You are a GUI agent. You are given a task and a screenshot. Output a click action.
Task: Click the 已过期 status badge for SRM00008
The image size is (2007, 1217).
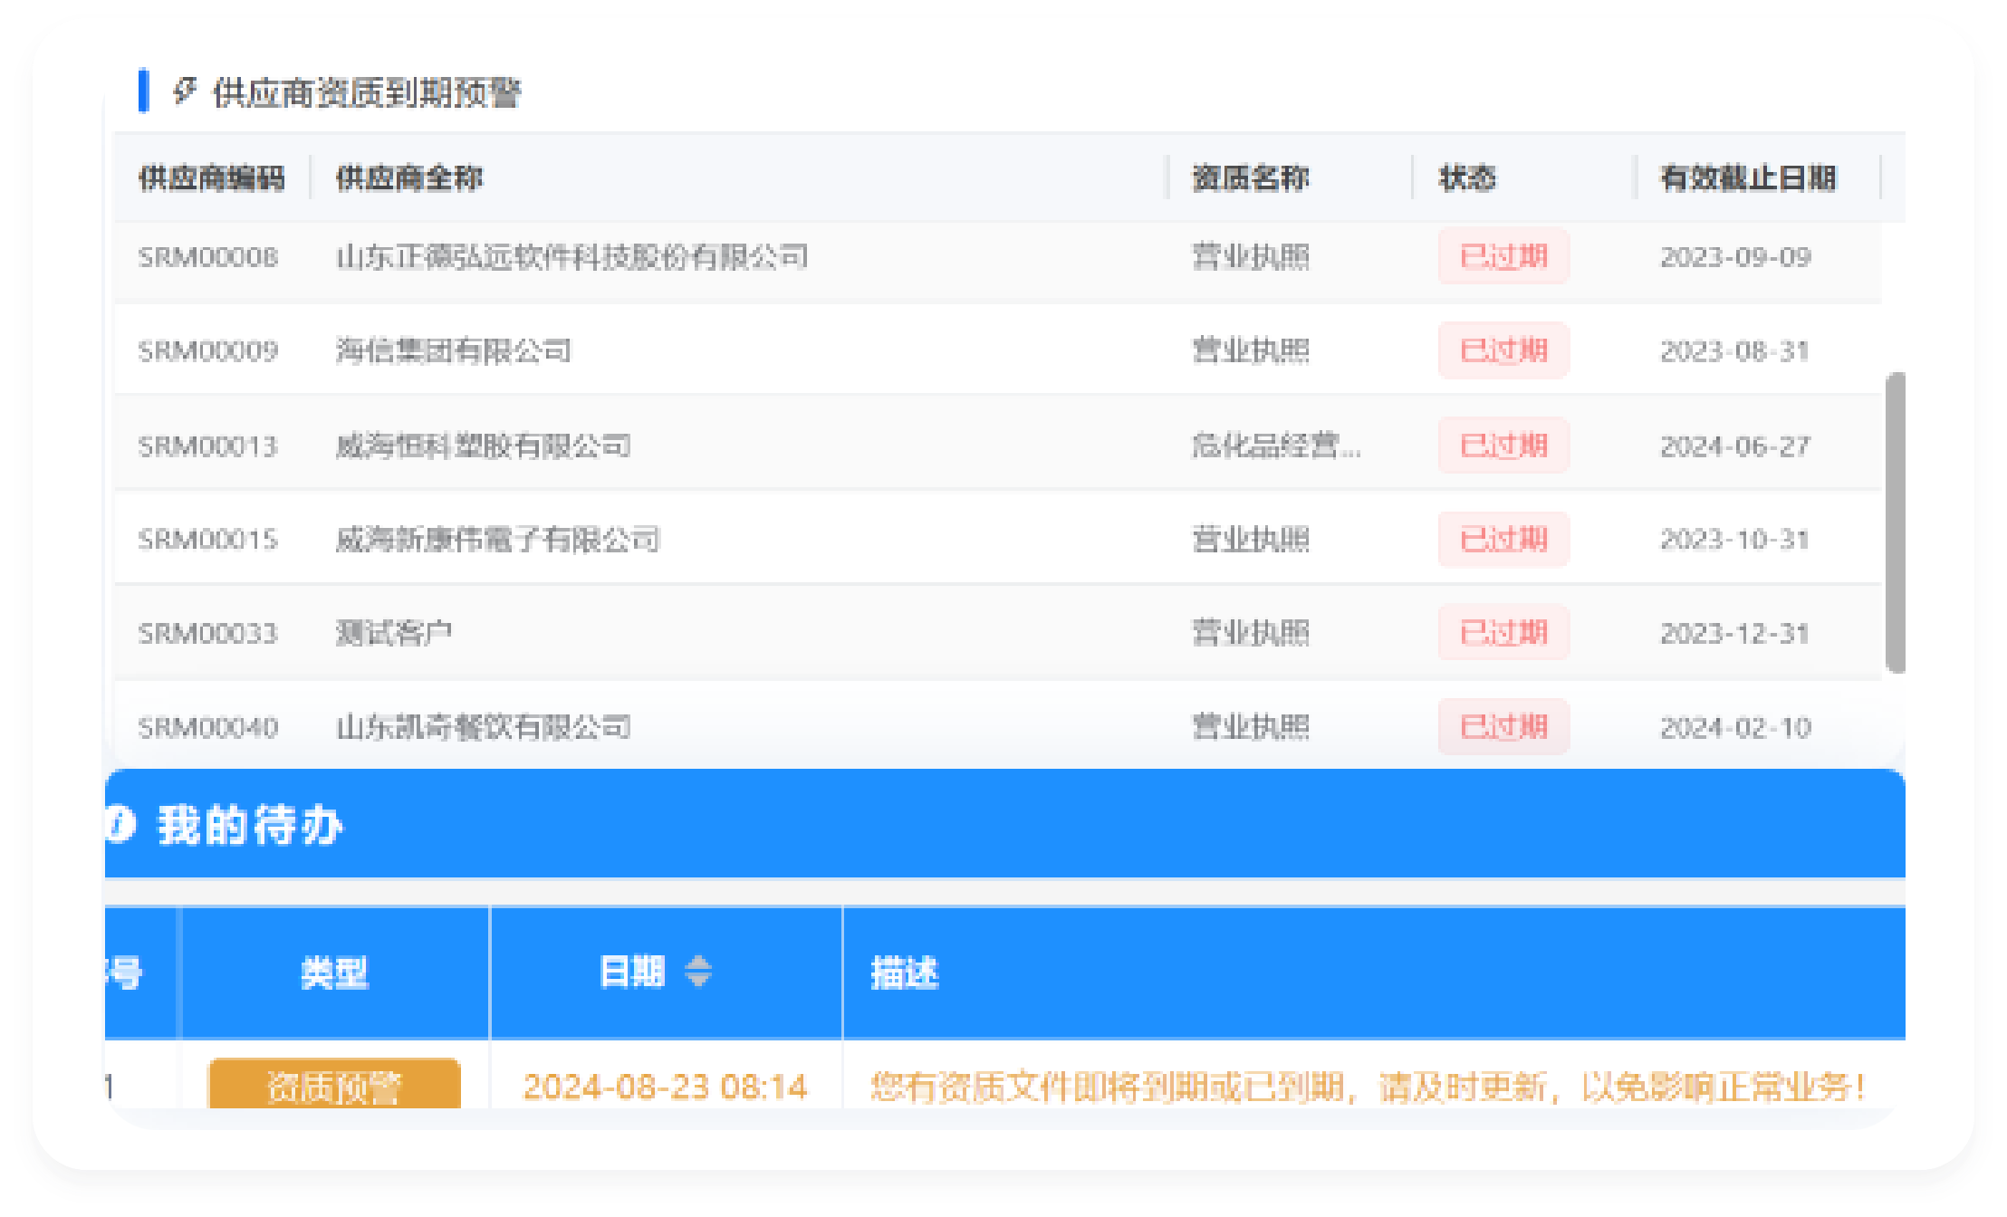click(x=1503, y=256)
